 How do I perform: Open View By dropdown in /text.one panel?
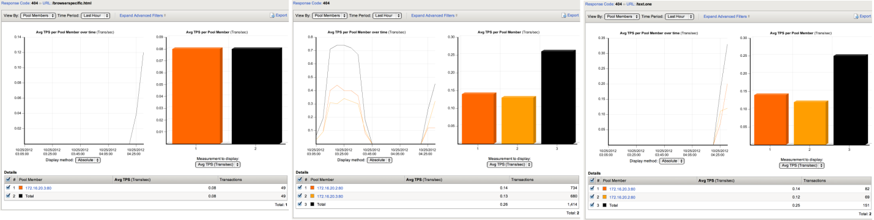point(621,16)
